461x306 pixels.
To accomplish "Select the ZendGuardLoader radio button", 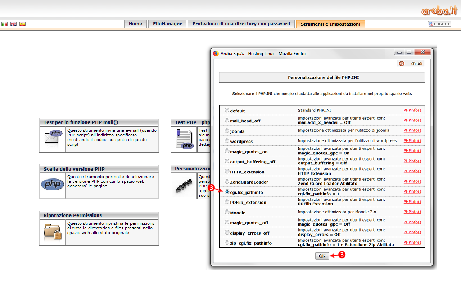I will (x=227, y=181).
